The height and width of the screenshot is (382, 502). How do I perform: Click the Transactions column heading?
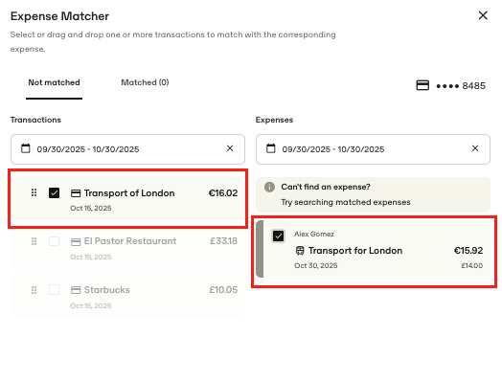click(35, 120)
